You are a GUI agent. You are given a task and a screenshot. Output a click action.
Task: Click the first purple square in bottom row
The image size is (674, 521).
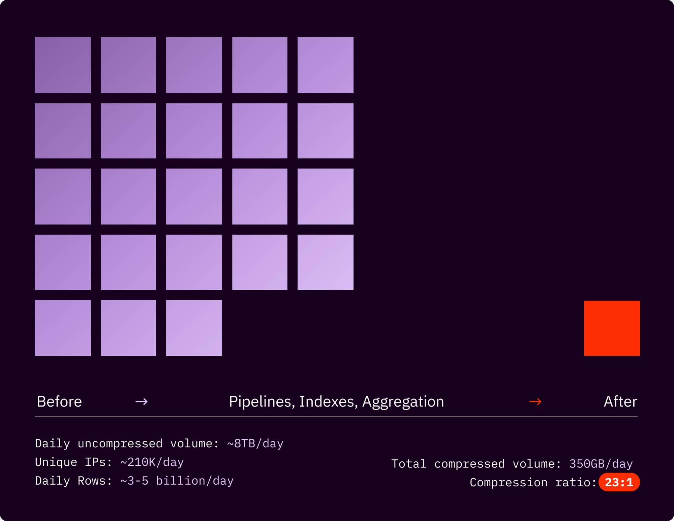tap(63, 328)
